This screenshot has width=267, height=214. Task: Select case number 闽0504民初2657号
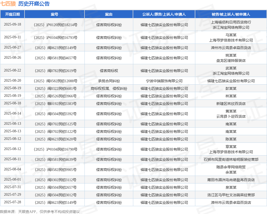coord(56,187)
